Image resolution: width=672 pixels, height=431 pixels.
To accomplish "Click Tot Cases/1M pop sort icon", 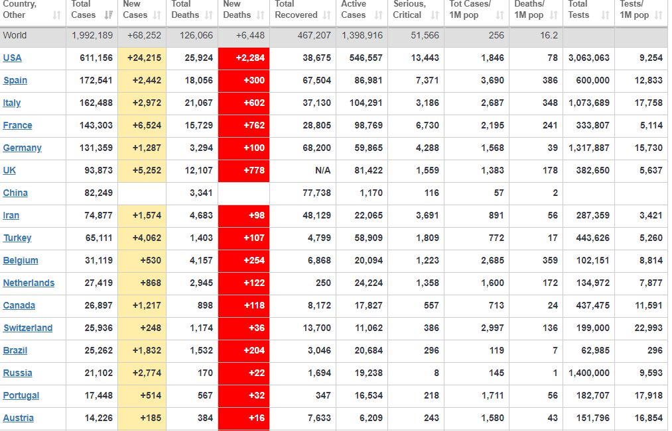I will [500, 15].
